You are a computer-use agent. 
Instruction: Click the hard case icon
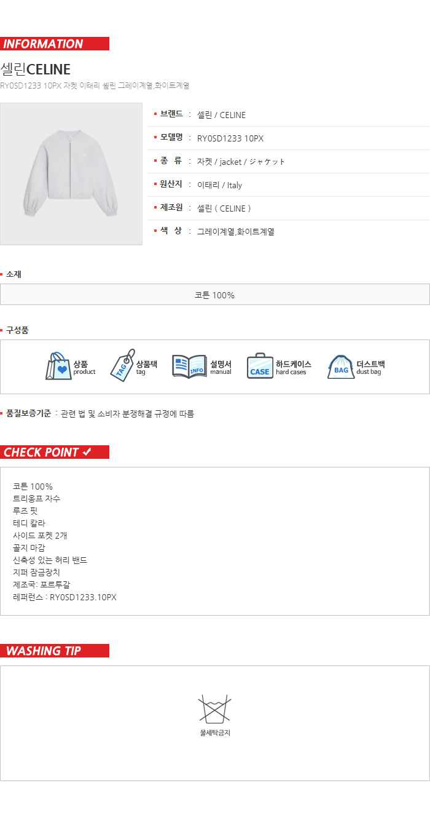click(x=260, y=367)
